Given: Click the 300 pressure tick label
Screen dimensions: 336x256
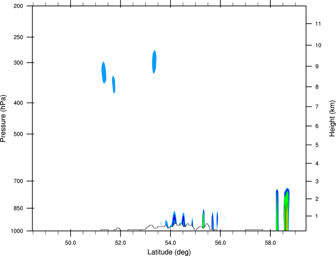Looking at the screenshot, I should click(x=18, y=63).
